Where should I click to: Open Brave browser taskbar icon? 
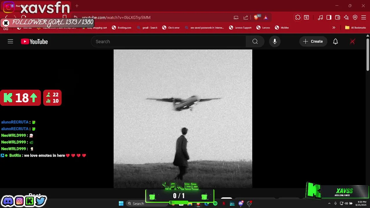click(198, 203)
